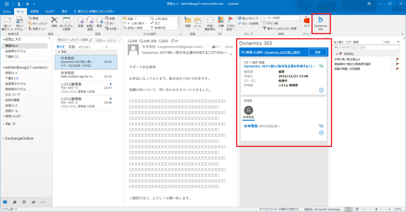Open the フォルダー ribbon tab
The image size is (406, 212).
[x=50, y=11]
